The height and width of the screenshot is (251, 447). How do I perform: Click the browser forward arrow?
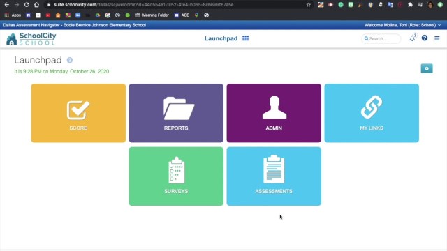coord(17,5)
